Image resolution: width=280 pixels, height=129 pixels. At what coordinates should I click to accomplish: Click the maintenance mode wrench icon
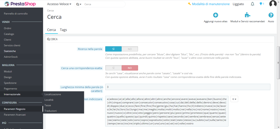pyautogui.click(x=189, y=4)
